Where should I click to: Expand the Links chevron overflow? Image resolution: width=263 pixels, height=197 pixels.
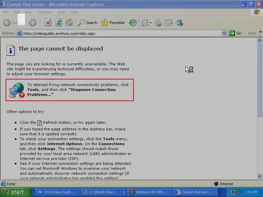[x=260, y=32]
